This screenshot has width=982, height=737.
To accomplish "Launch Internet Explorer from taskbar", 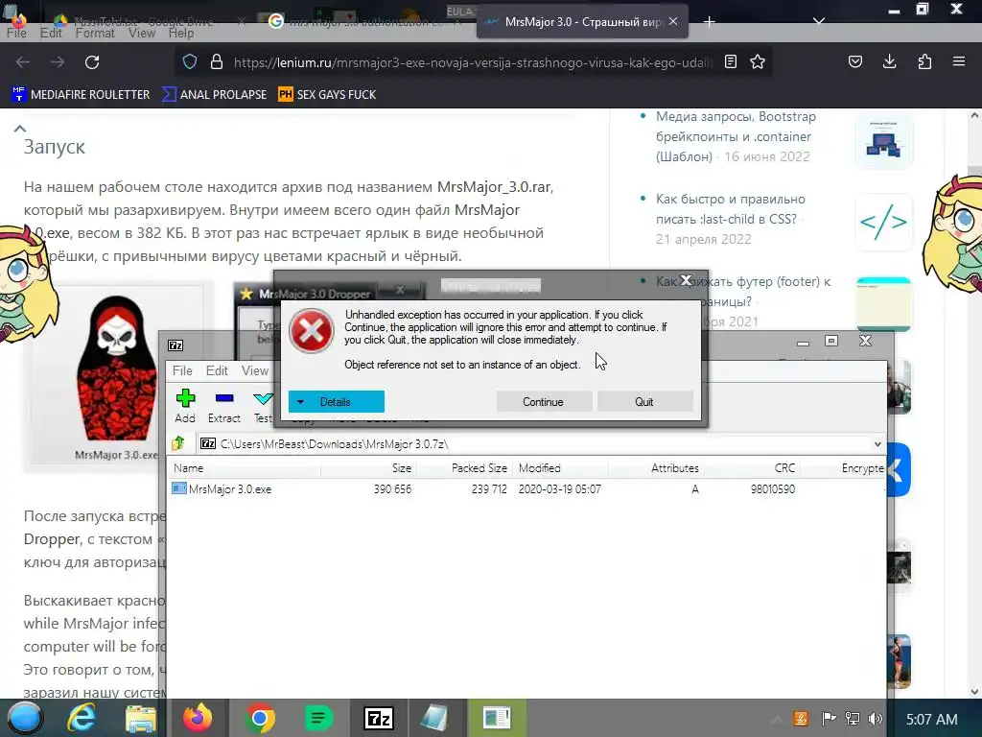I will coord(82,718).
